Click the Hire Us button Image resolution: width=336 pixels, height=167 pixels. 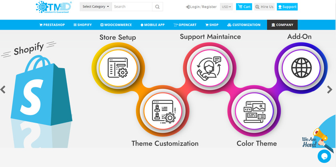point(264,7)
